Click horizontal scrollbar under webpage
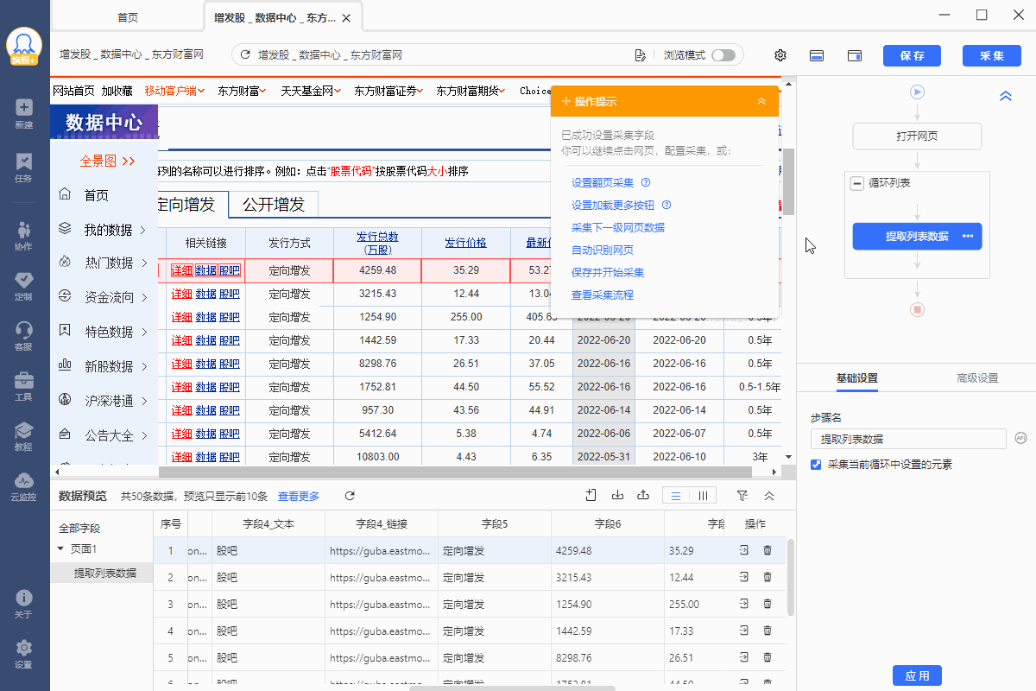1036x691 pixels. pos(455,472)
